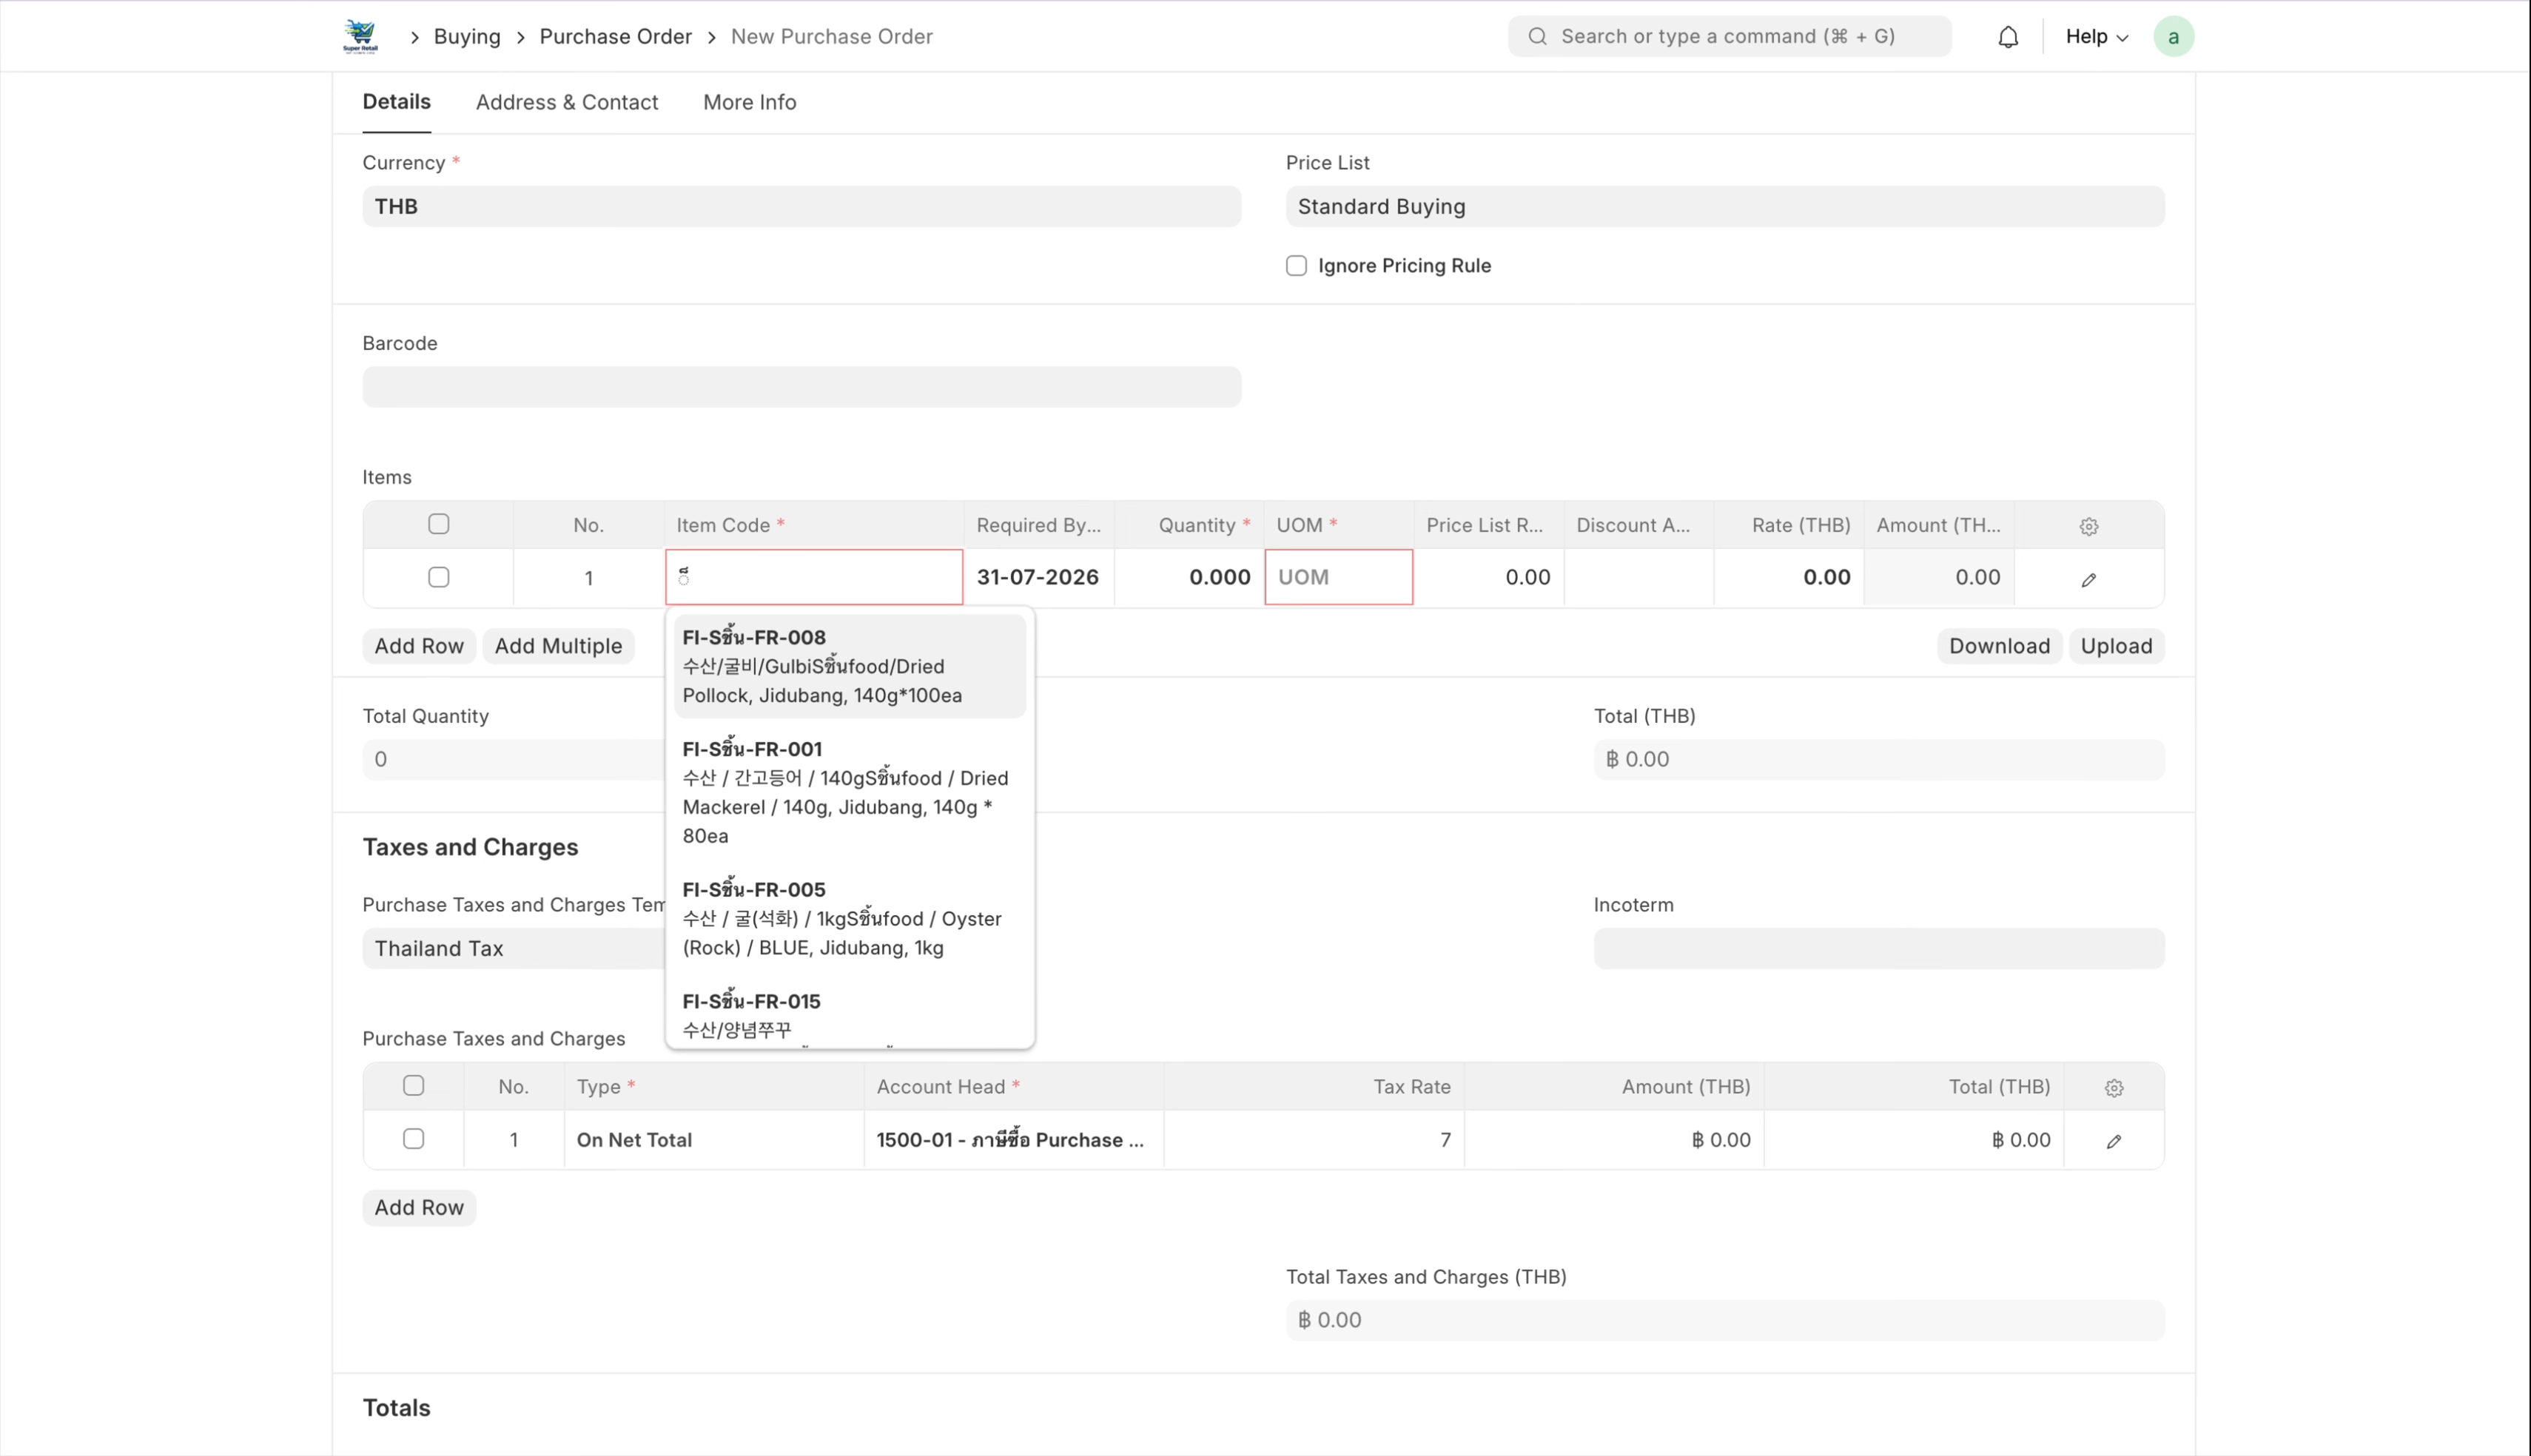Click the search magnifier icon
This screenshot has height=1456, width=2531.
click(x=1538, y=37)
